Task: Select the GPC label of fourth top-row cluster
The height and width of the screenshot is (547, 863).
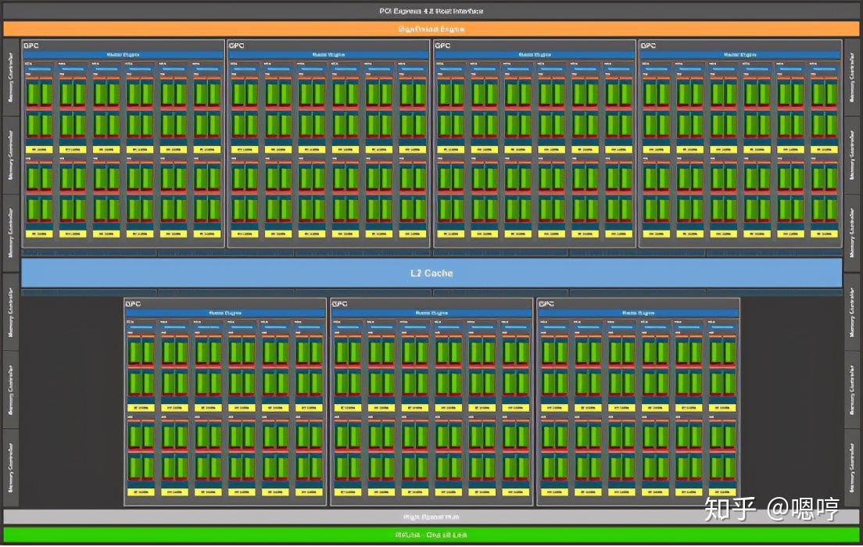Action: coord(647,46)
